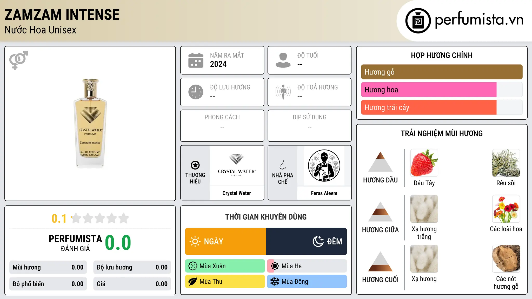Click the star badge icon above Thương hiệu

tap(195, 165)
